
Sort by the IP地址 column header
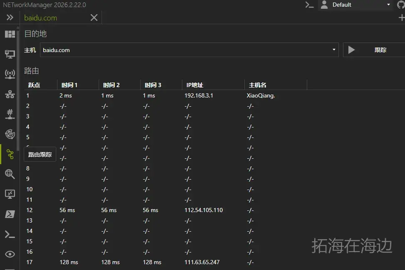click(195, 85)
